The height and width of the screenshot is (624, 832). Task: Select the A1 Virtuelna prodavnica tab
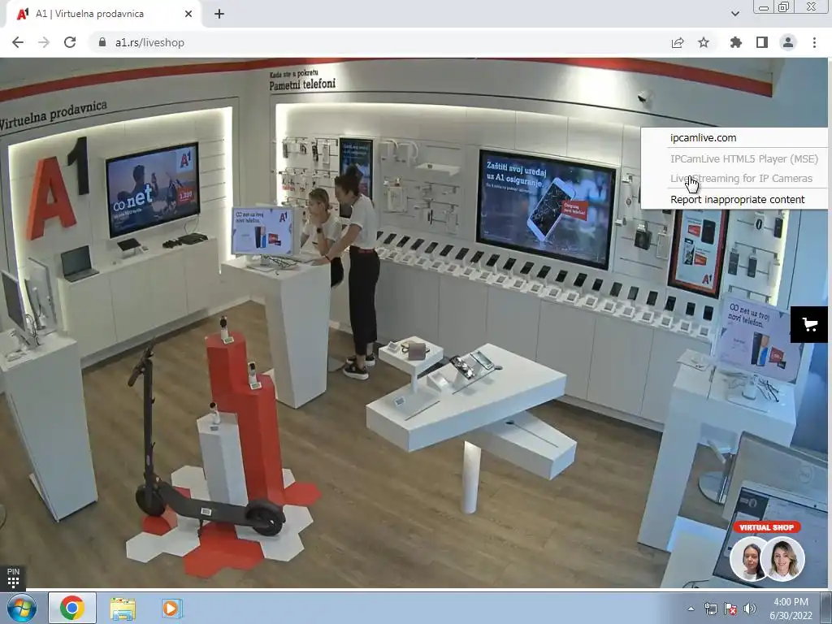(x=103, y=15)
